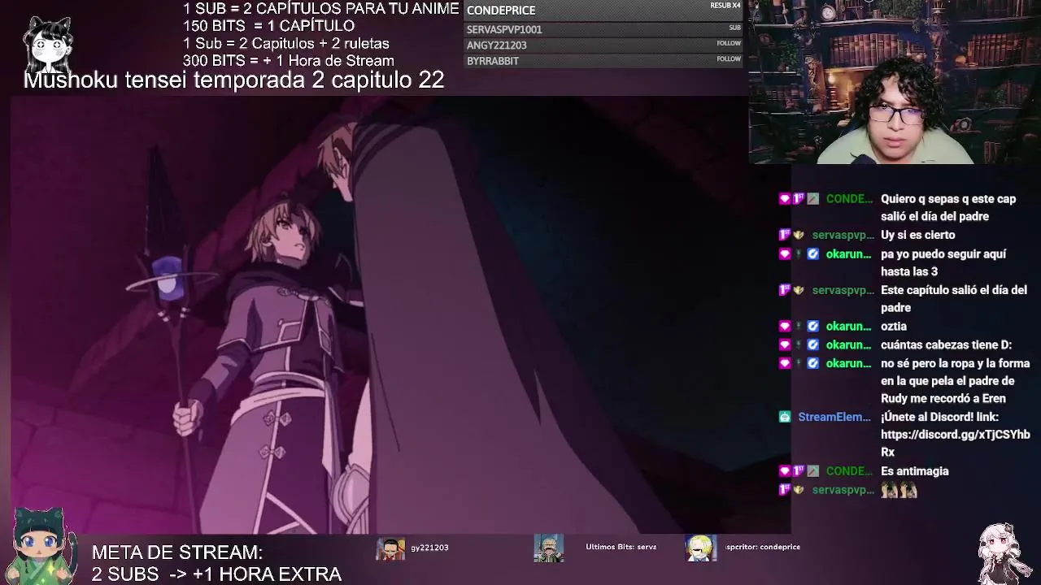Open the Discord invite link in chat
The image size is (1041, 585).
[955, 443]
